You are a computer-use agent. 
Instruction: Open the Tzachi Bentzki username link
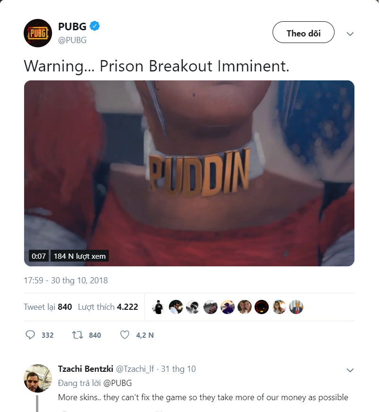86,369
